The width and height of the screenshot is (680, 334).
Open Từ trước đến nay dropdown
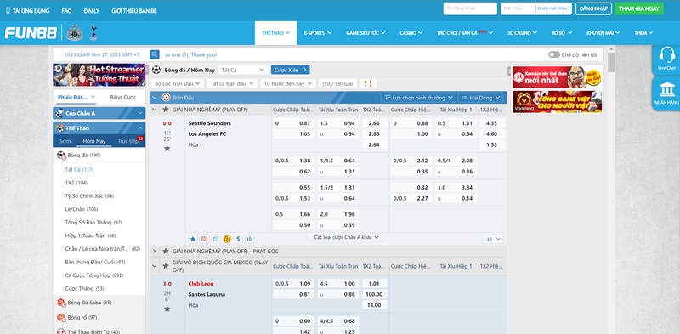[287, 83]
